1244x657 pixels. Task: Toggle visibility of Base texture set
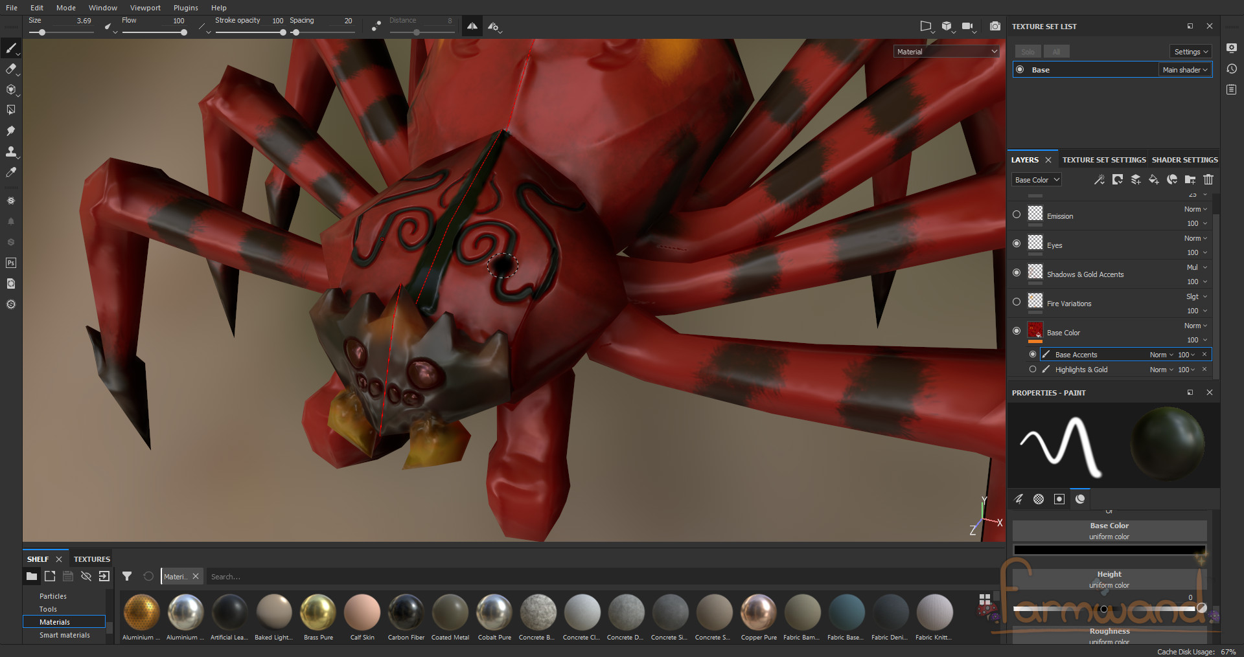1020,69
